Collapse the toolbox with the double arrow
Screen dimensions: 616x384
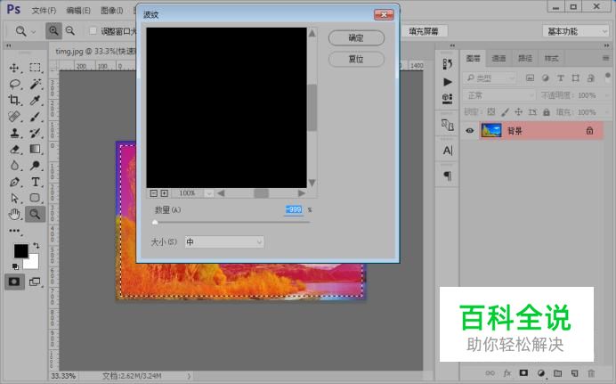click(x=9, y=46)
